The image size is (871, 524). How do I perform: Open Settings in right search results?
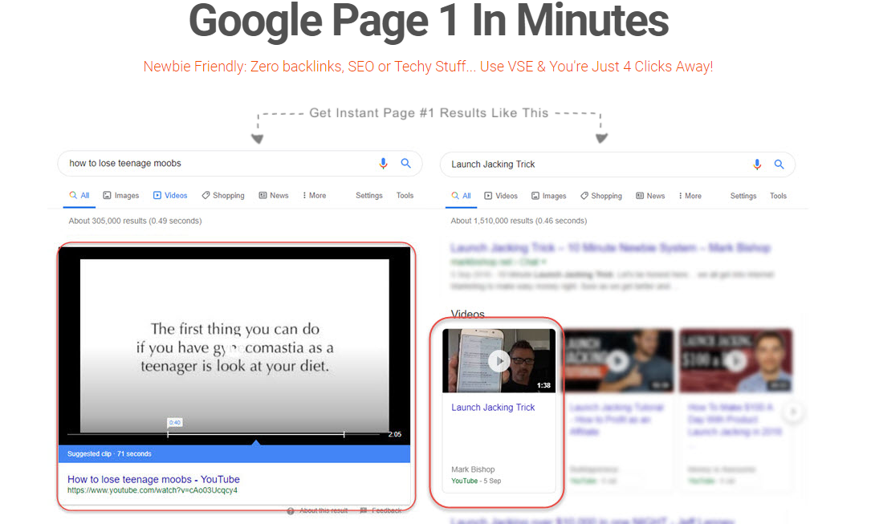(x=743, y=196)
